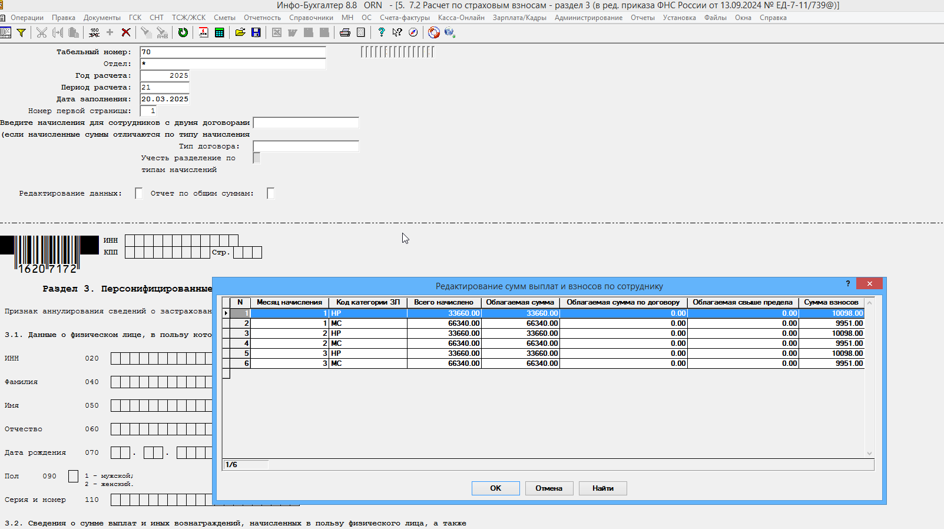Open the 'Отчетность' menu

[x=263, y=18]
